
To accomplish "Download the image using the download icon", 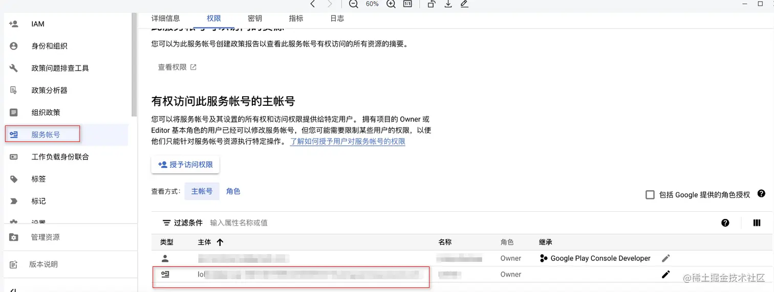I will click(x=448, y=4).
